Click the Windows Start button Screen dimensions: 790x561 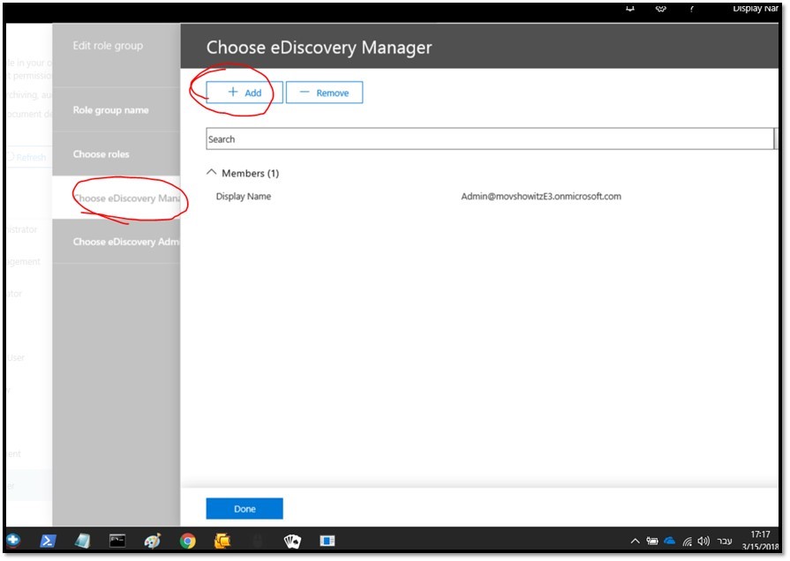point(14,541)
